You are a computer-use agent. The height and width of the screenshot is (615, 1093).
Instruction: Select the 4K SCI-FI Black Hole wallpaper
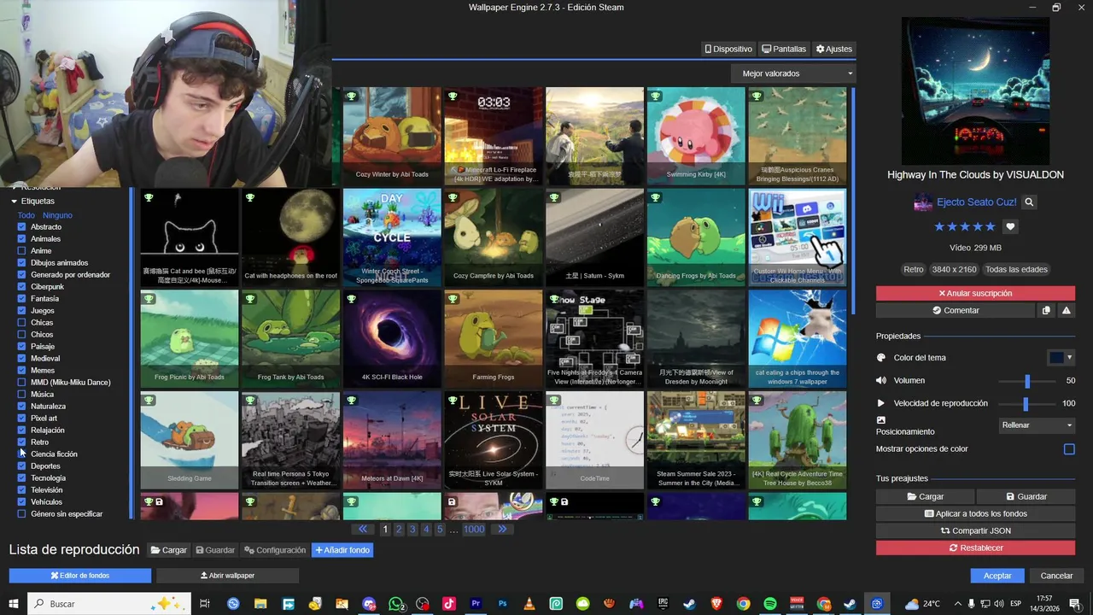coord(392,339)
